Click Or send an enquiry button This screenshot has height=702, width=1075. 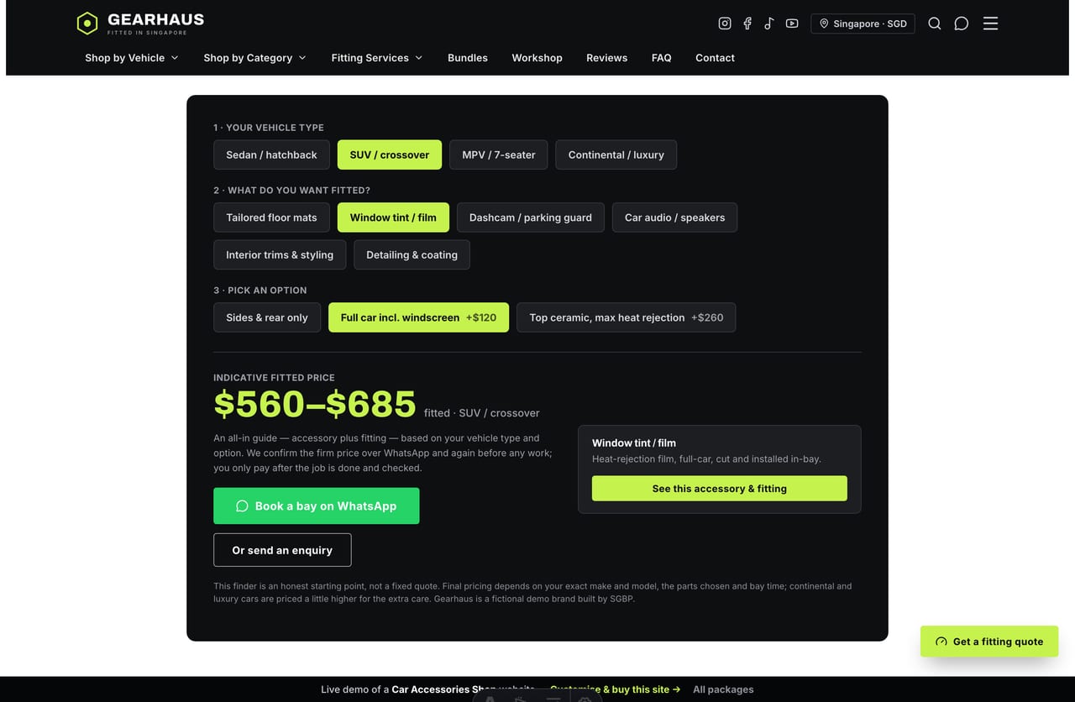282,550
